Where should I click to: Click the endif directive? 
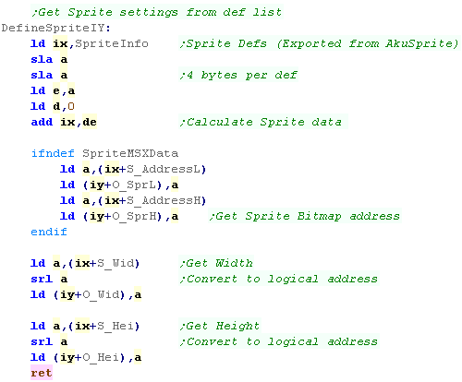(x=49, y=232)
